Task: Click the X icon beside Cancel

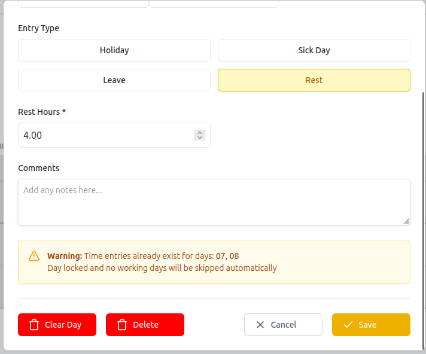Action: pyautogui.click(x=260, y=325)
